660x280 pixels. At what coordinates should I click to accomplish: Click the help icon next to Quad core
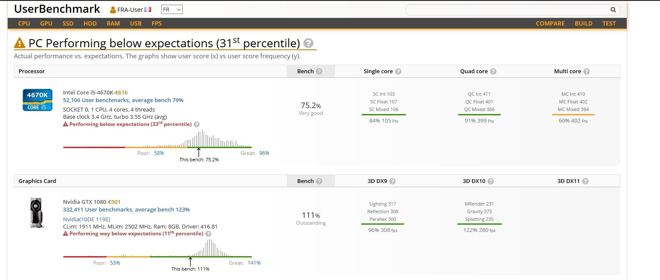(x=493, y=71)
